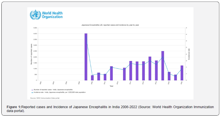Click the 2014 bar on the chart
This screenshot has width=223, height=117.
(x=131, y=71)
